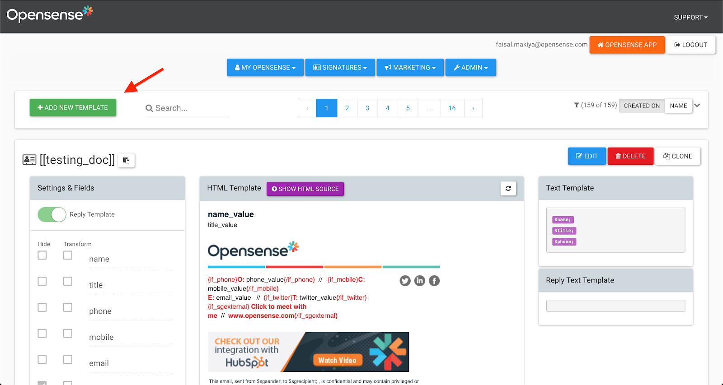Check Hide box for mobile field
The height and width of the screenshot is (385, 723).
[x=42, y=333]
